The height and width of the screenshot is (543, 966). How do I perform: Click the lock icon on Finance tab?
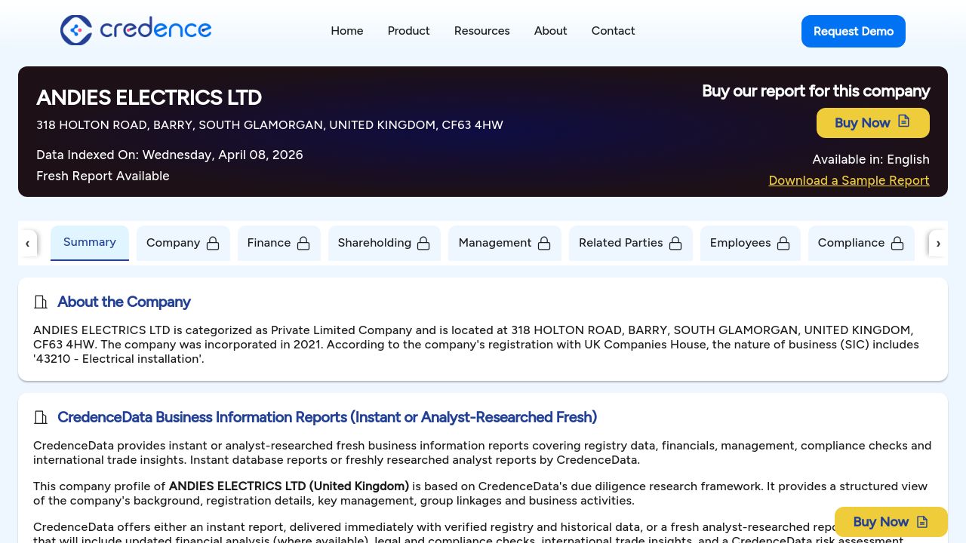point(303,243)
